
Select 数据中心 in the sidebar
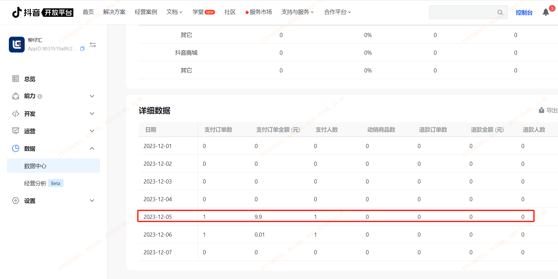35,166
